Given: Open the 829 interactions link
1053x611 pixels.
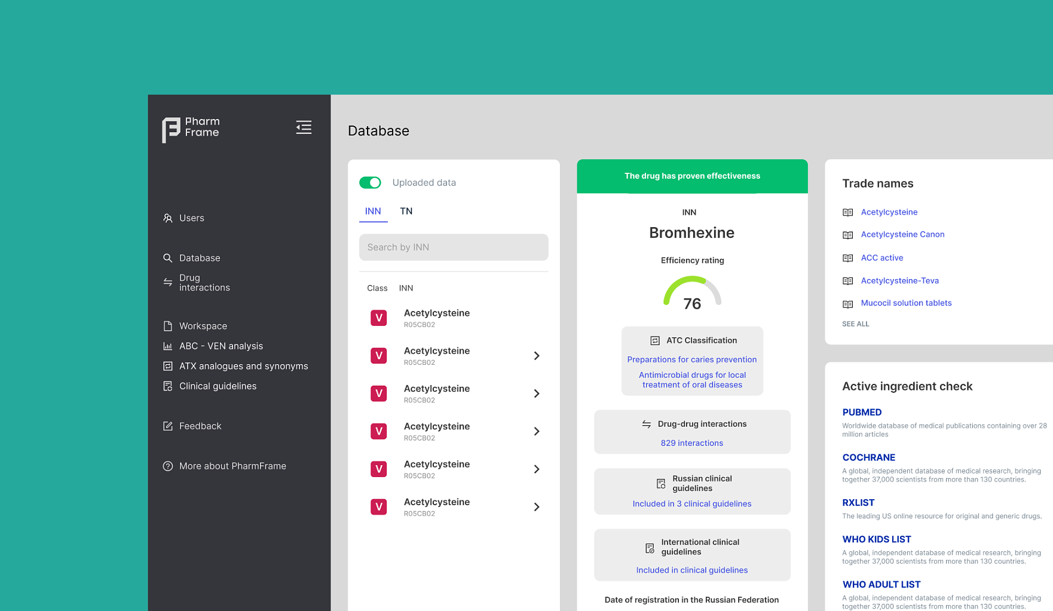Looking at the screenshot, I should point(691,443).
